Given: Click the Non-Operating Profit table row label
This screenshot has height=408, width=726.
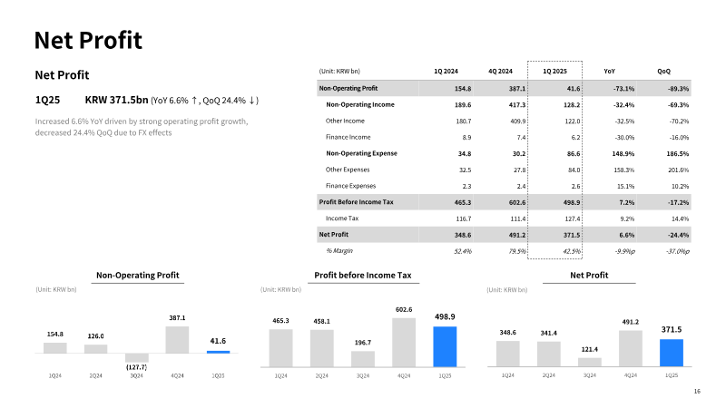Looking at the screenshot, I should [x=348, y=88].
